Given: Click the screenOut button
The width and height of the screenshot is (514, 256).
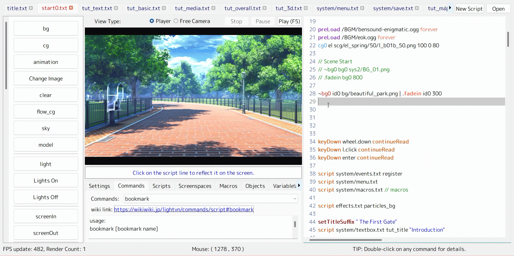Looking at the screenshot, I should (x=46, y=233).
